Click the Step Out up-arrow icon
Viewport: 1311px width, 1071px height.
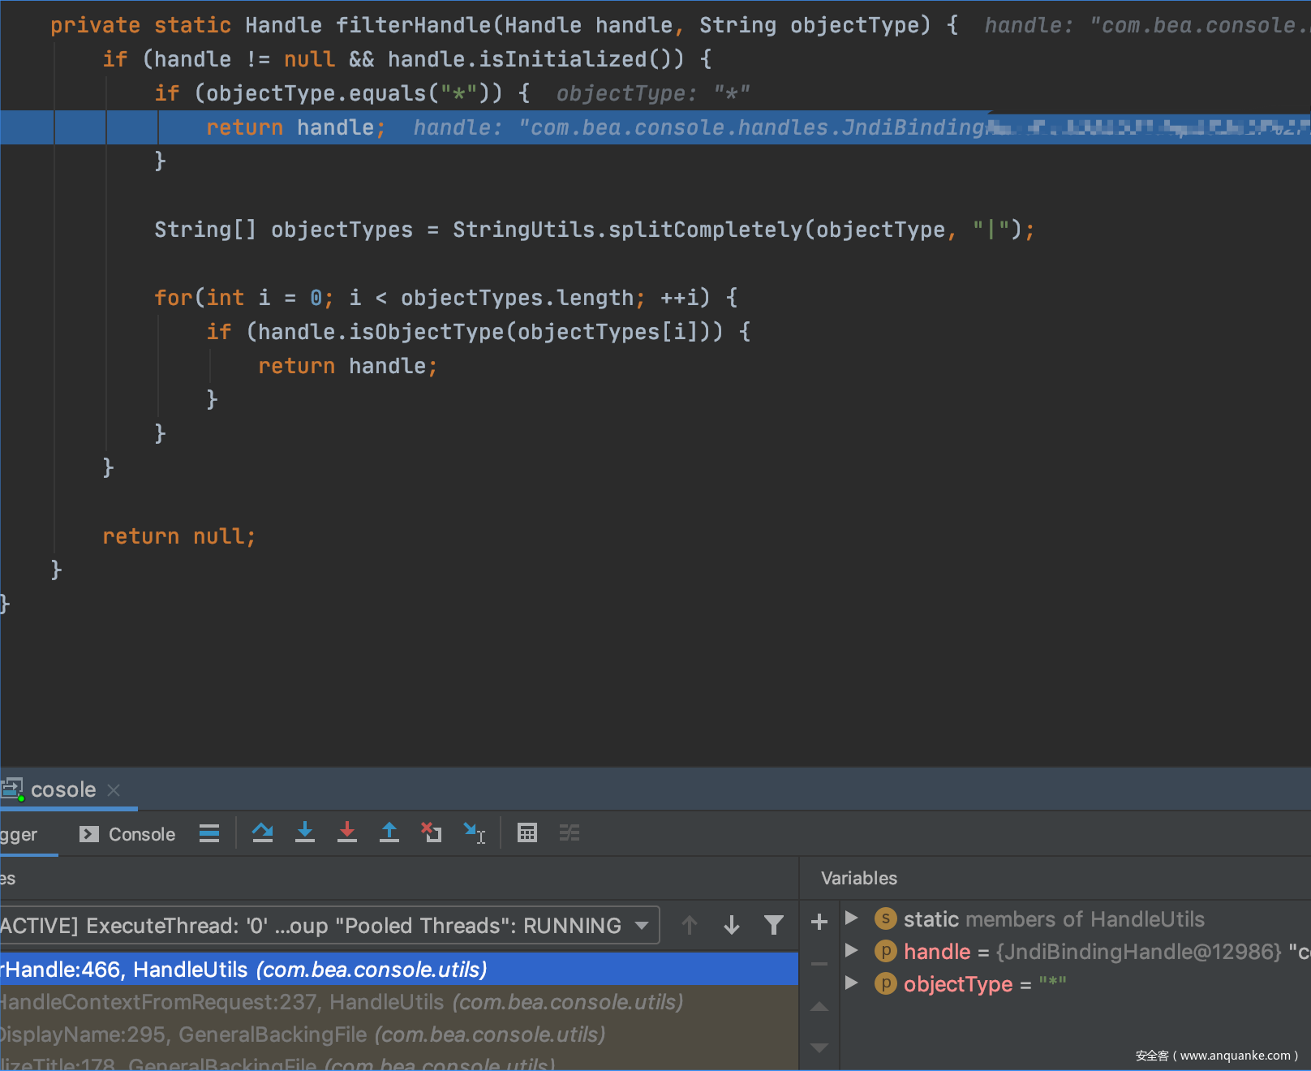coord(389,833)
